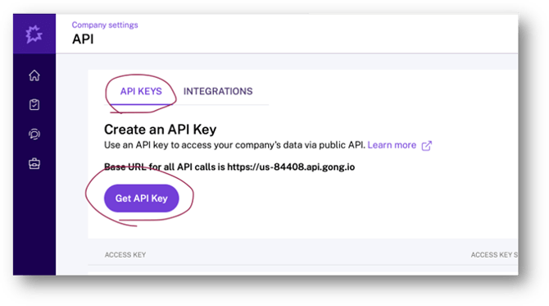Click the ACCESS KEY column header
Image resolution: width=549 pixels, height=306 pixels.
[x=125, y=255]
